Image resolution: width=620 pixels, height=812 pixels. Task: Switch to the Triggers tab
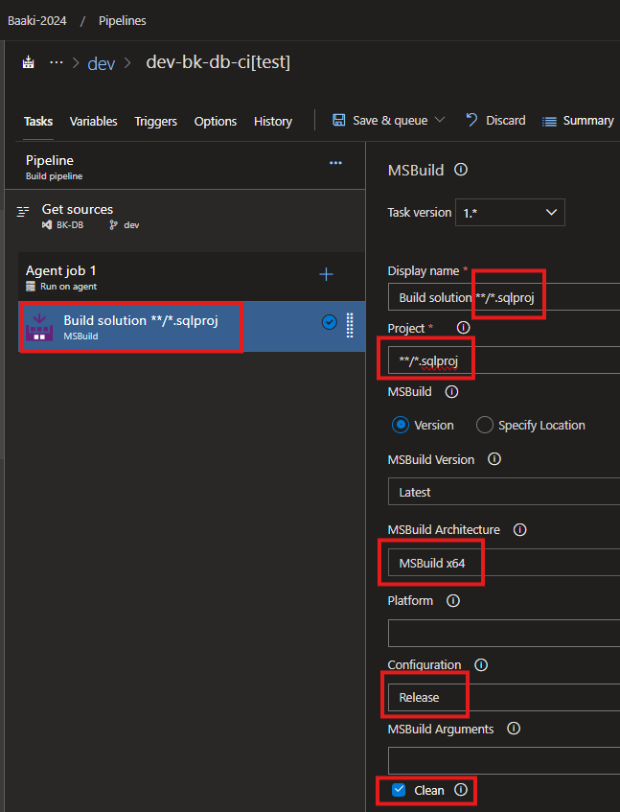(156, 121)
